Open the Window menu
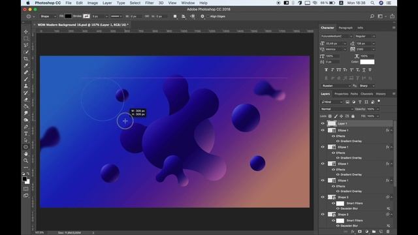Screen dimensions: 418x235 (188, 3)
